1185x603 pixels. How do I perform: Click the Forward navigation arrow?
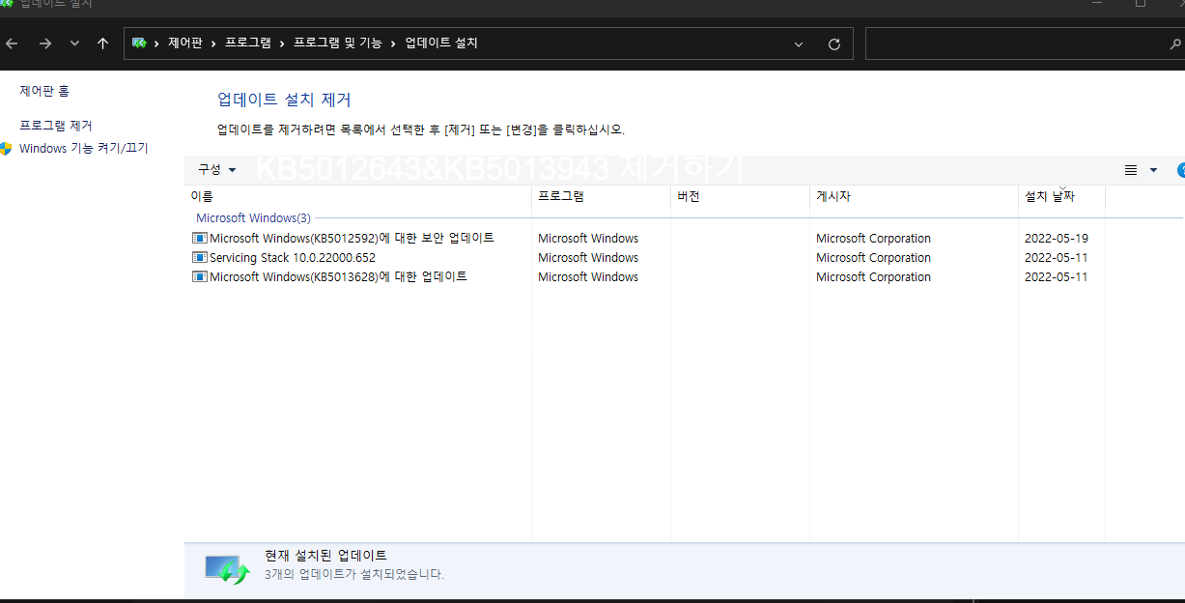coord(45,43)
